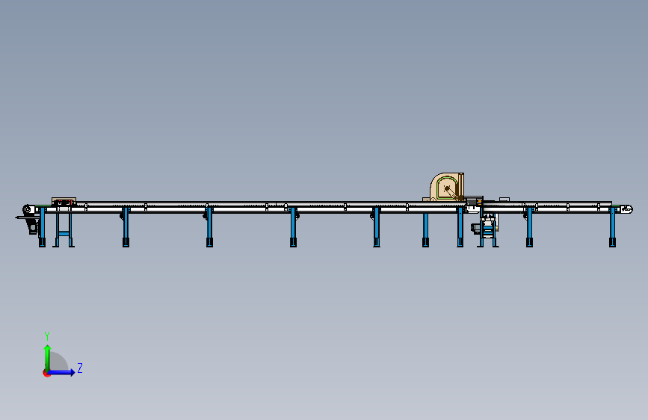The height and width of the screenshot is (420, 648).
Task: Select the tan saw blade guard housing
Action: click(447, 187)
